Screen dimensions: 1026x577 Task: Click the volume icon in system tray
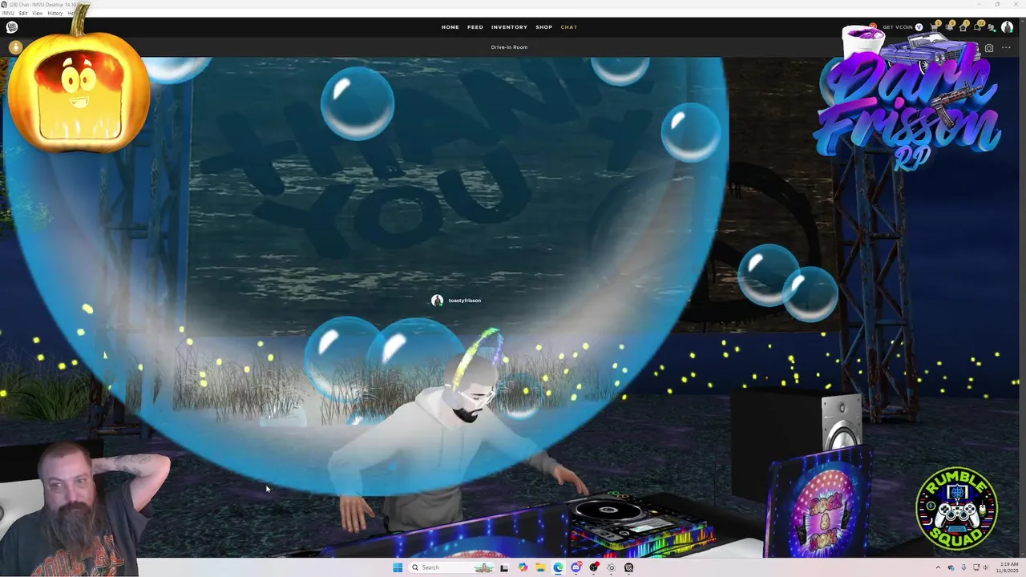click(985, 567)
